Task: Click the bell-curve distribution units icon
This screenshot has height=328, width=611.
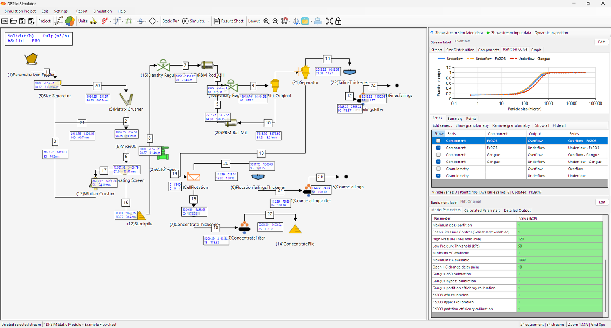Action: coord(129,21)
